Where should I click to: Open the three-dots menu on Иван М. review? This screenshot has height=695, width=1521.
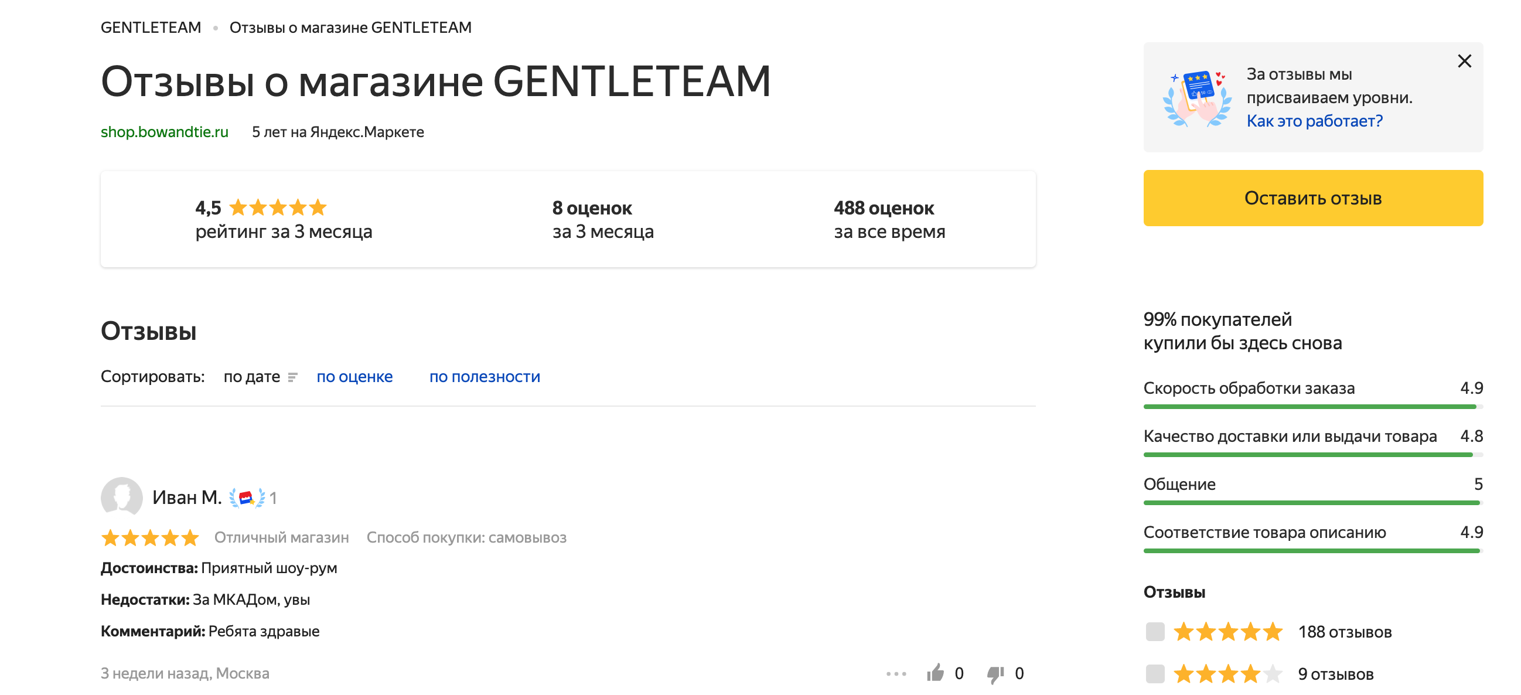pos(896,673)
